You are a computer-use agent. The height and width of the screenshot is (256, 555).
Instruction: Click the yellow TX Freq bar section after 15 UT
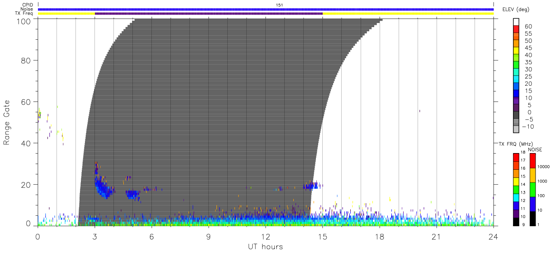pyautogui.click(x=408, y=14)
